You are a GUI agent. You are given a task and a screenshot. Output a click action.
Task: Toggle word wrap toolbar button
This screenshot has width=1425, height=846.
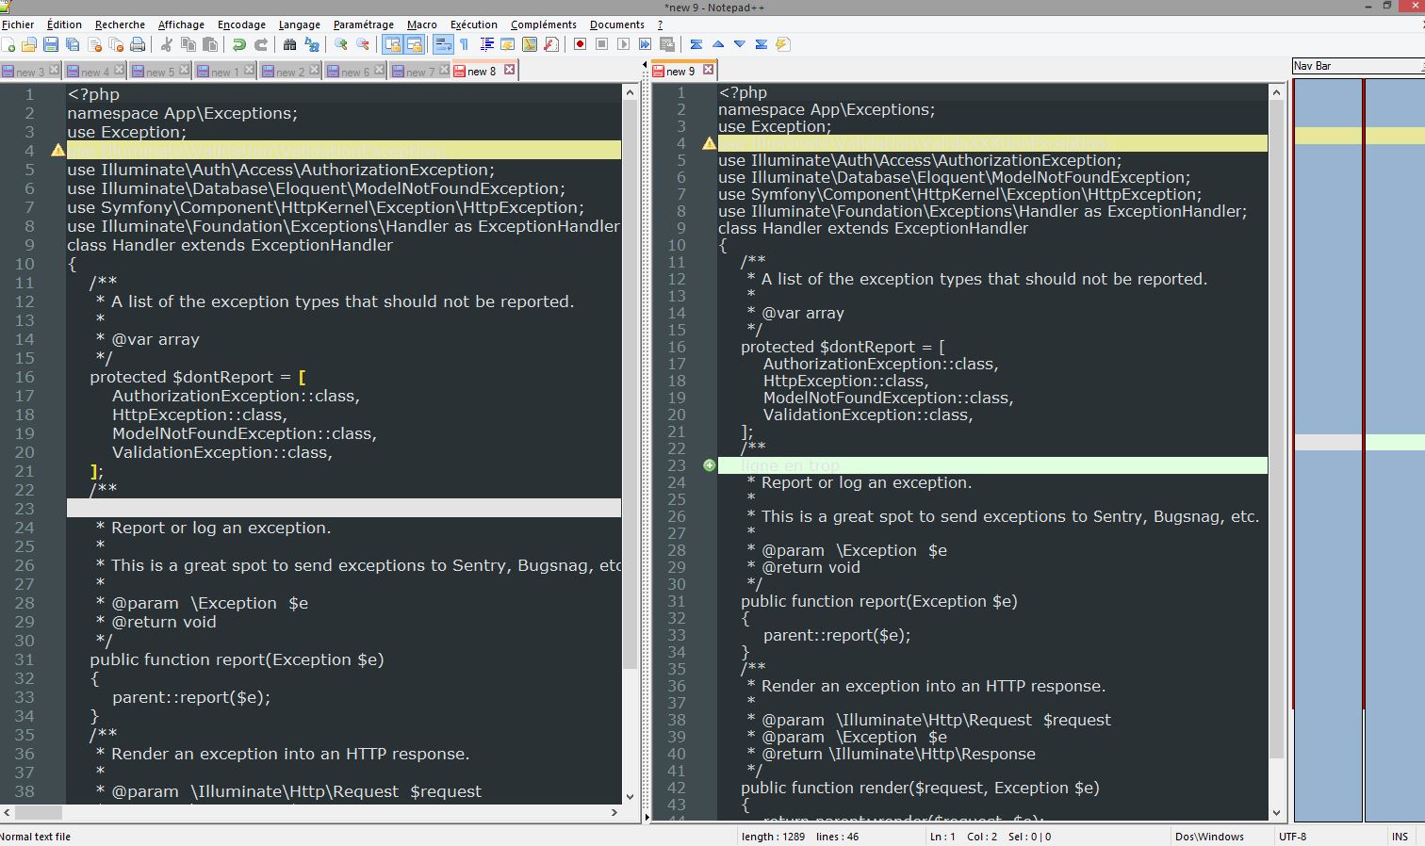point(442,44)
